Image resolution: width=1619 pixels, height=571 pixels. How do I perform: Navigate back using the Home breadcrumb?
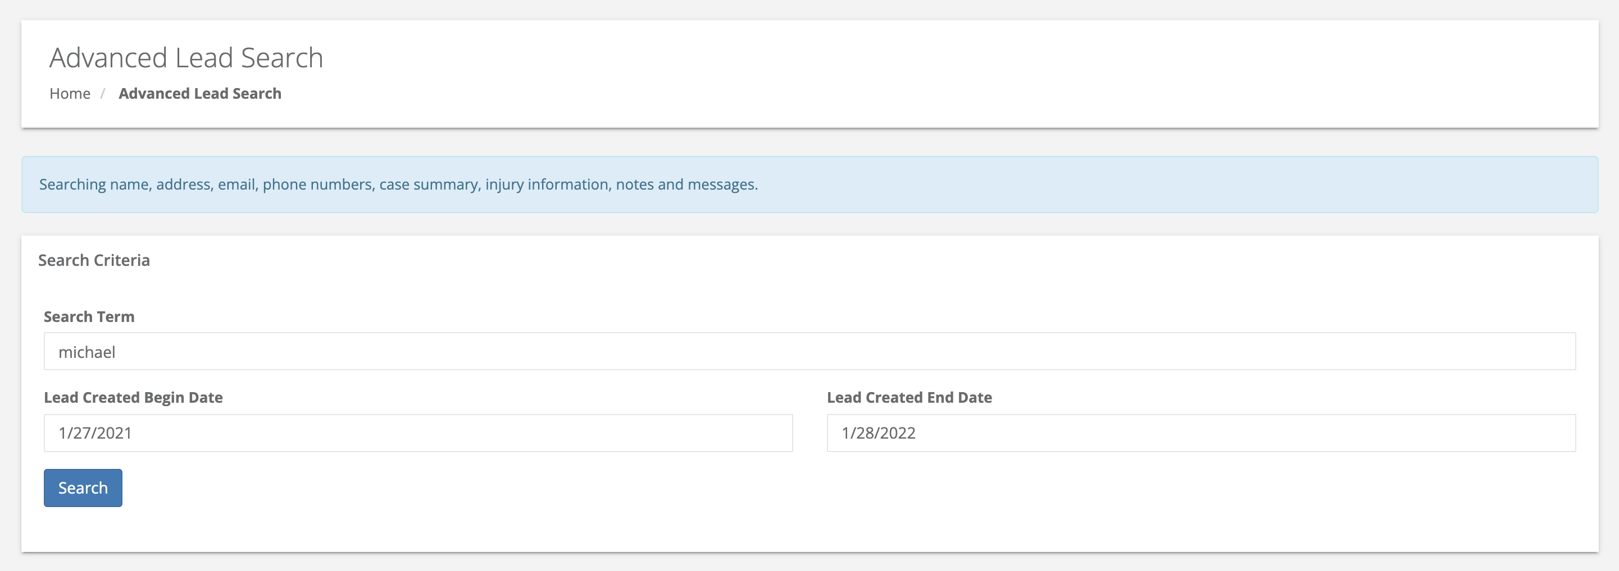70,93
